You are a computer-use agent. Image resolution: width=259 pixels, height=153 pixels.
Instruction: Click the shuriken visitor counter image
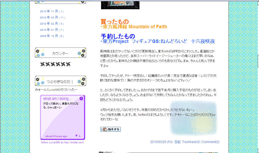55,64
